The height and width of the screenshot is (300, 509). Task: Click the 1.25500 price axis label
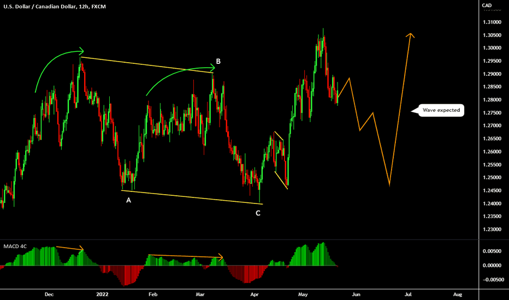click(492, 165)
